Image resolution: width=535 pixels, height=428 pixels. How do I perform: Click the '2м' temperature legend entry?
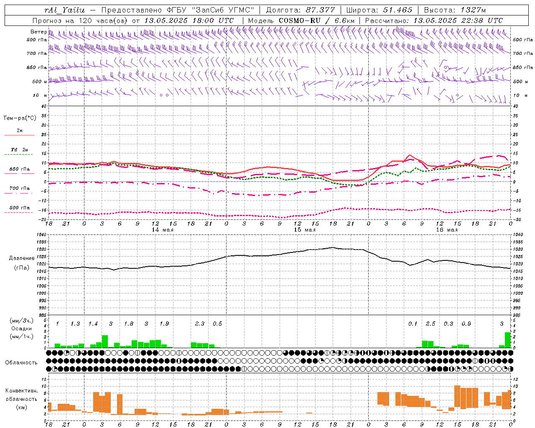20,131
